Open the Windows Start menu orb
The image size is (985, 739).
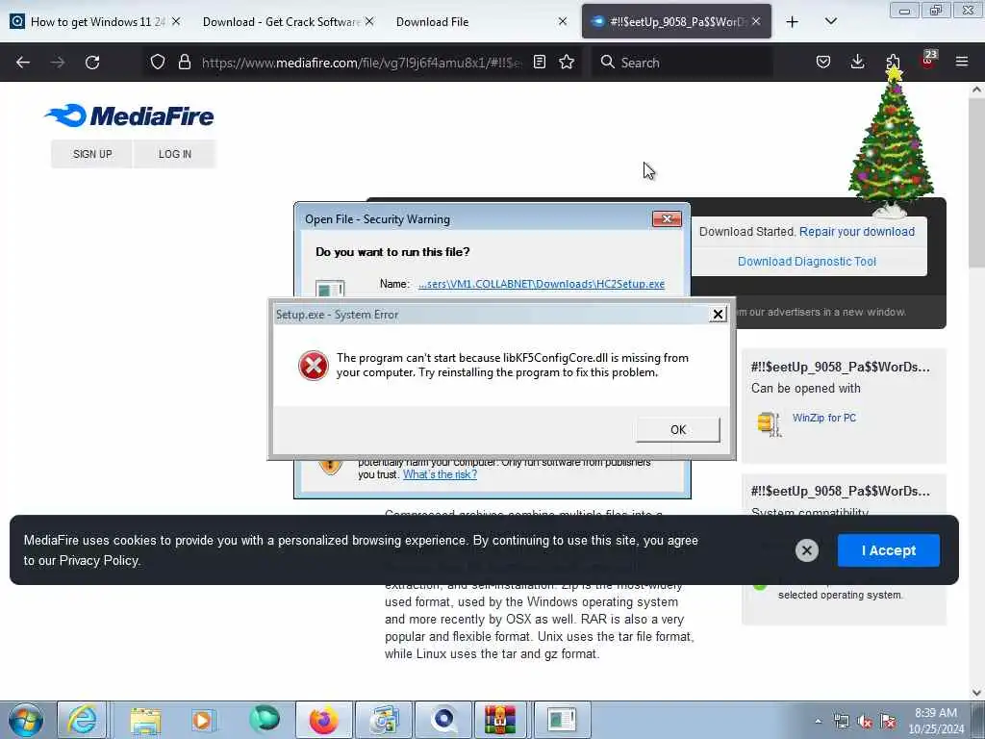coord(26,720)
